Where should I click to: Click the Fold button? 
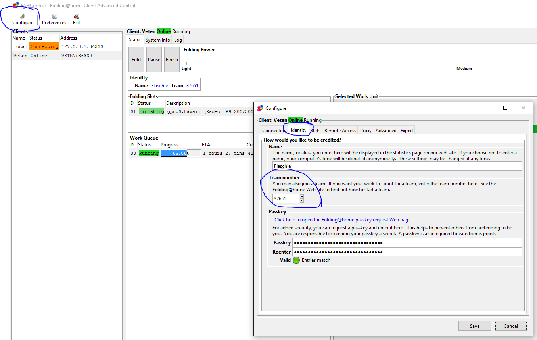(136, 60)
